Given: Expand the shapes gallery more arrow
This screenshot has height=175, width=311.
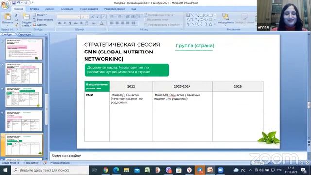Looking at the screenshot, I should [x=215, y=24].
